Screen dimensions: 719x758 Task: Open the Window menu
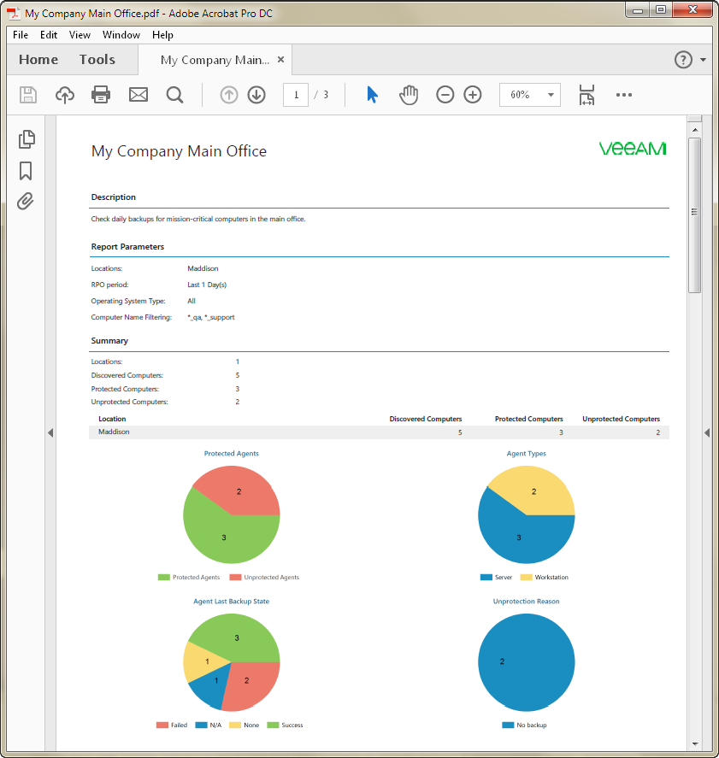pyautogui.click(x=121, y=35)
